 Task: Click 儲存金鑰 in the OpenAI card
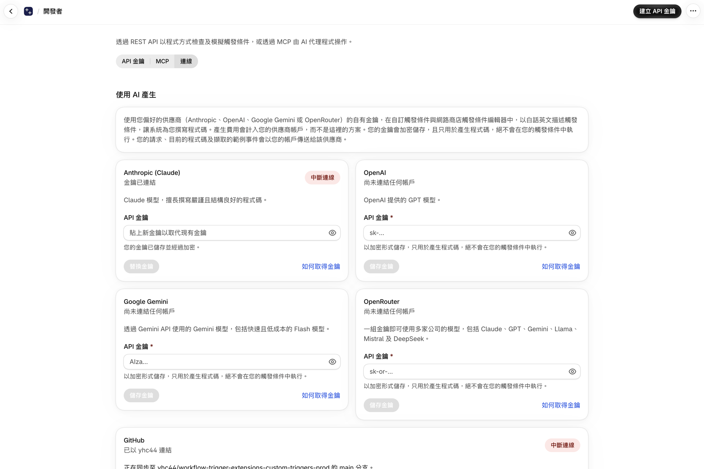point(381,266)
